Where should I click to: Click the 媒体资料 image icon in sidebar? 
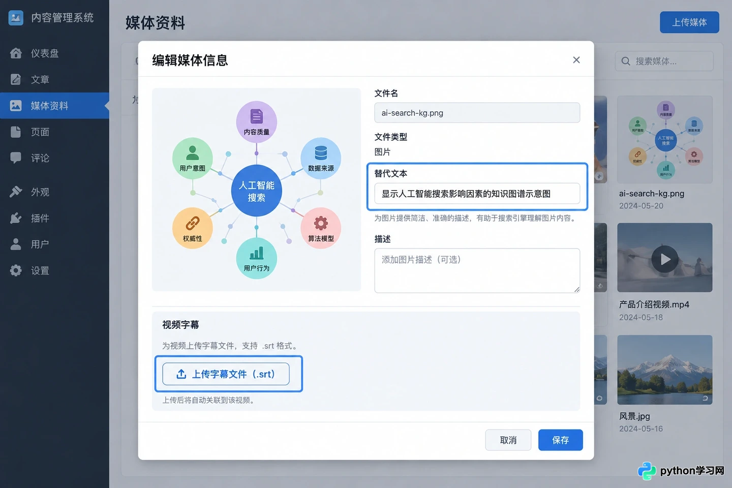pyautogui.click(x=16, y=106)
